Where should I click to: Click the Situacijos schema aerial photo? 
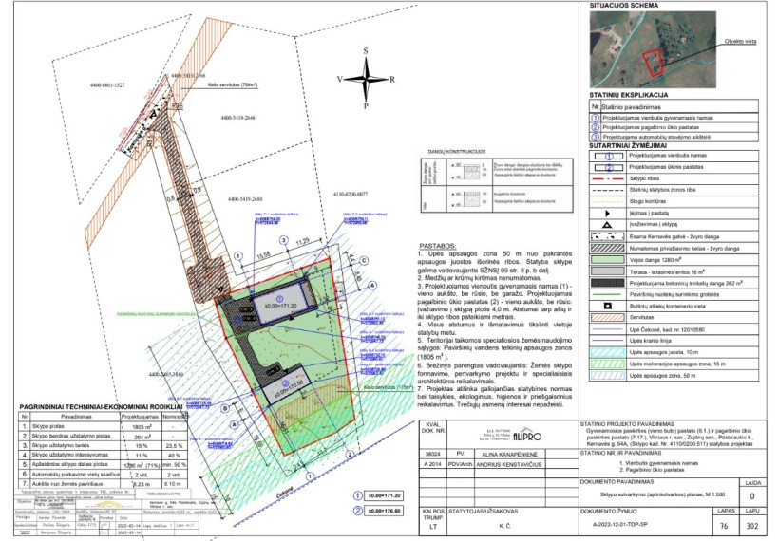click(x=653, y=49)
